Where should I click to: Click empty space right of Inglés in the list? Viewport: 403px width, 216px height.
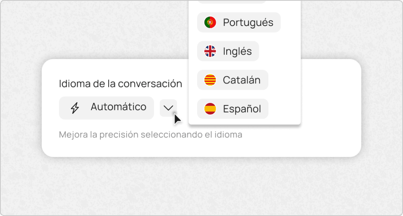279,51
